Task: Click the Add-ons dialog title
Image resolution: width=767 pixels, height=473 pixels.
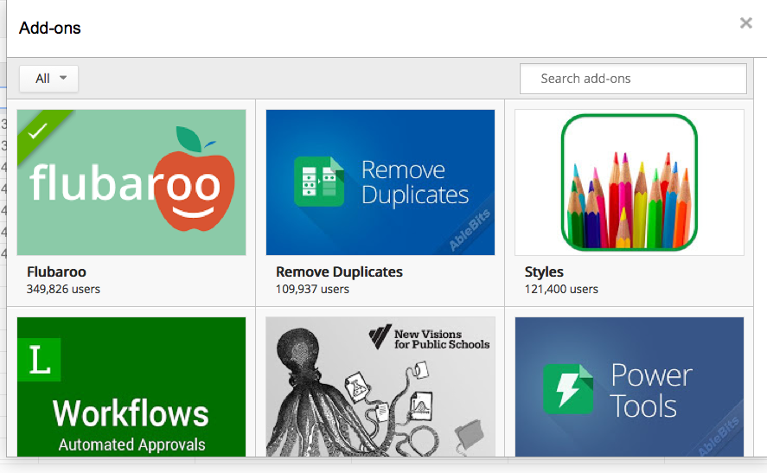Action: coord(49,28)
